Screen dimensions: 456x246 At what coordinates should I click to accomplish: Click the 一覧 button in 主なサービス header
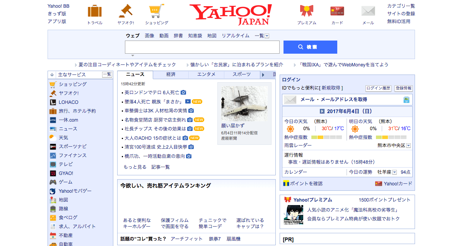coord(107,75)
